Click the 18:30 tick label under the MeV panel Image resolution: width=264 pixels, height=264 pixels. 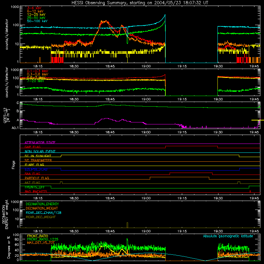click(74, 99)
